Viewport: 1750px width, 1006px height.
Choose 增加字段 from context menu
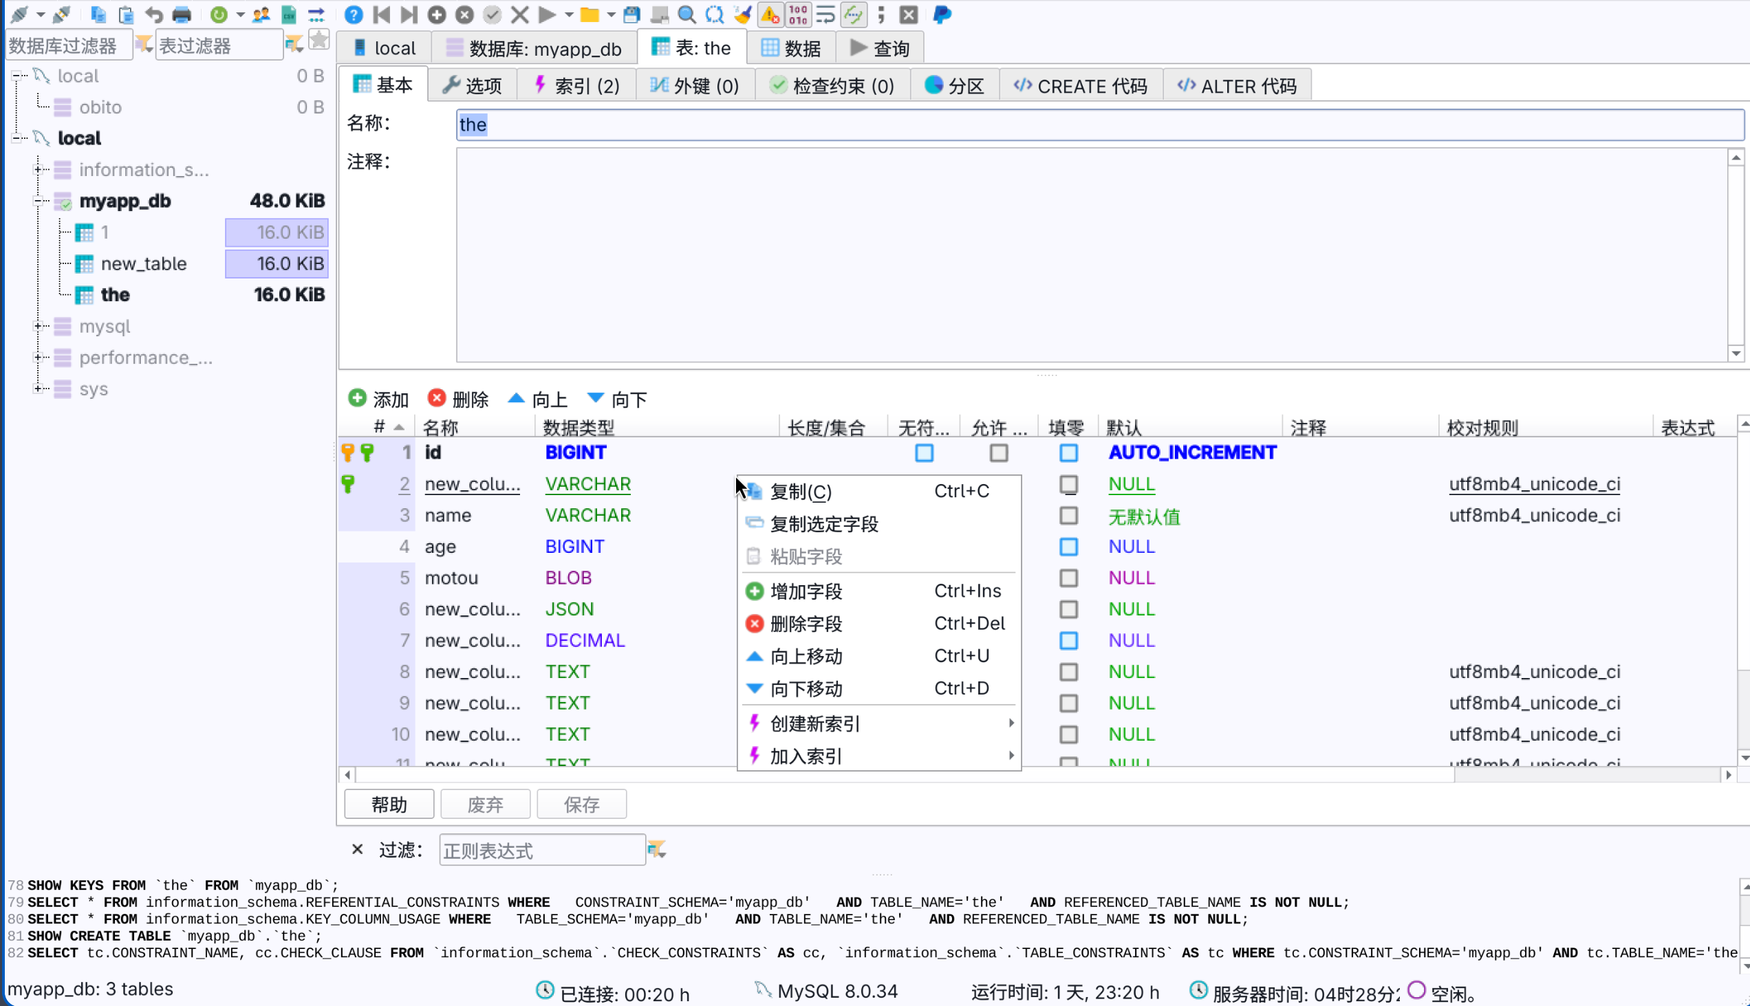click(x=879, y=591)
